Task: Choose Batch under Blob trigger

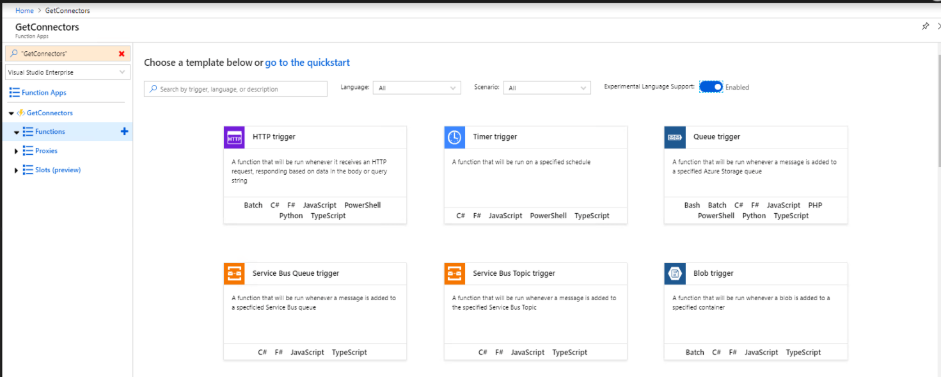Action: coord(695,353)
